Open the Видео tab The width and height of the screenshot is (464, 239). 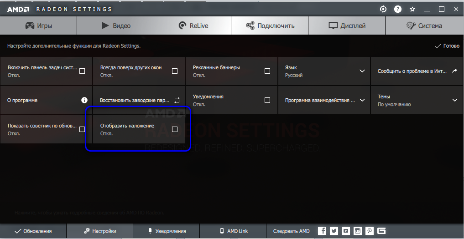115,25
